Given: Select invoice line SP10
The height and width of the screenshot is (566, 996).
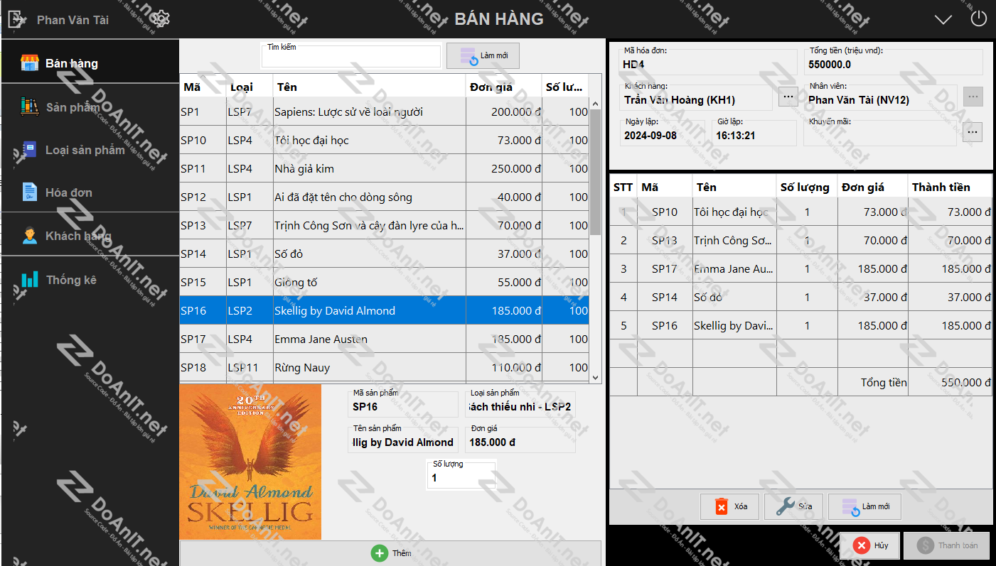Looking at the screenshot, I should click(800, 212).
